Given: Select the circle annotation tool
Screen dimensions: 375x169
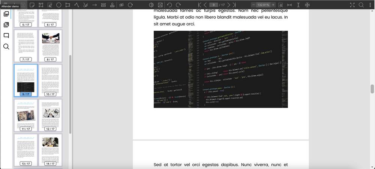Looking at the screenshot, I should (59, 5).
